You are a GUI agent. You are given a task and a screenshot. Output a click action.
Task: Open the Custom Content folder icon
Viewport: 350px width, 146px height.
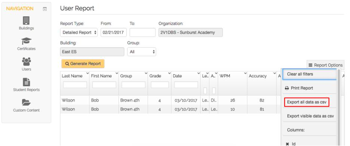click(x=26, y=103)
